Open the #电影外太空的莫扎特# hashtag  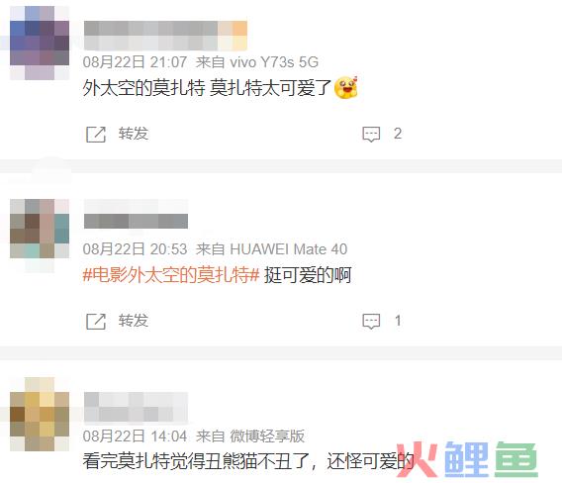171,275
